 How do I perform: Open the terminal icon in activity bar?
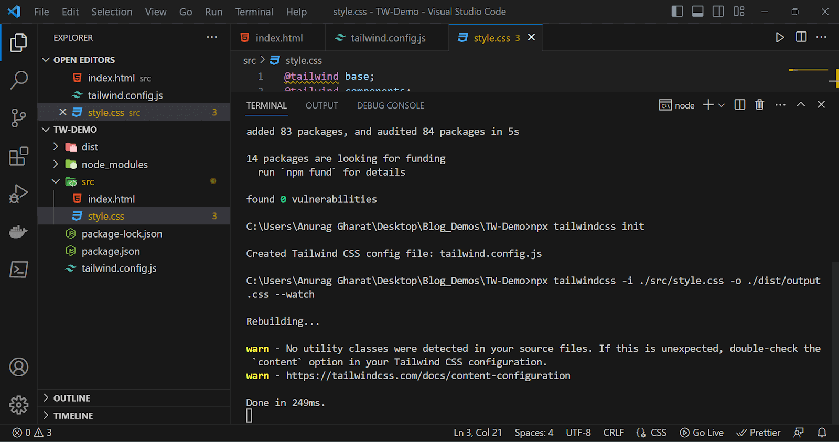click(x=18, y=269)
